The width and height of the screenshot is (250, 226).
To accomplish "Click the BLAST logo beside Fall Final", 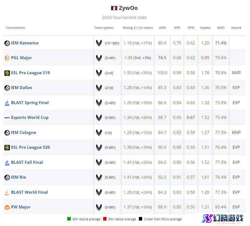I will (7, 163).
